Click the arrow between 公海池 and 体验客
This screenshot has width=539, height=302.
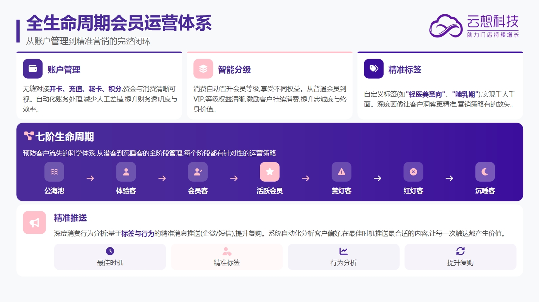90,178
